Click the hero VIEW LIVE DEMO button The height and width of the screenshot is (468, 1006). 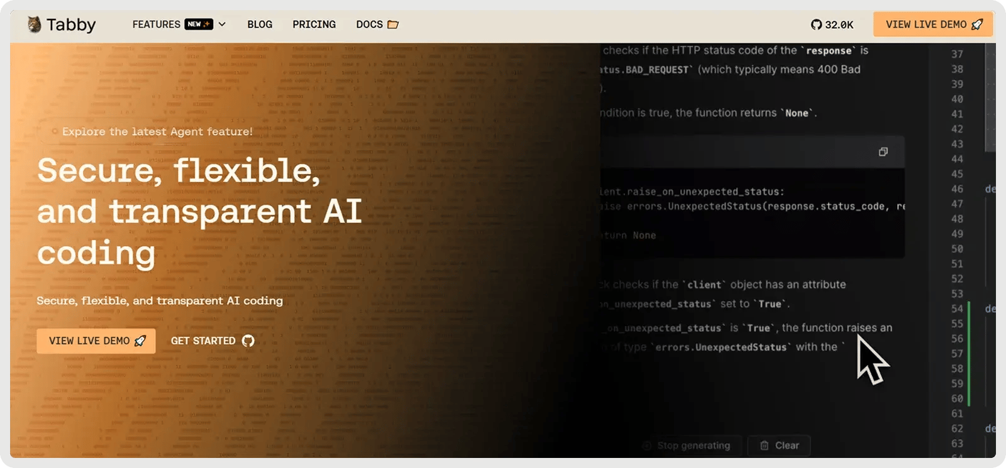96,340
